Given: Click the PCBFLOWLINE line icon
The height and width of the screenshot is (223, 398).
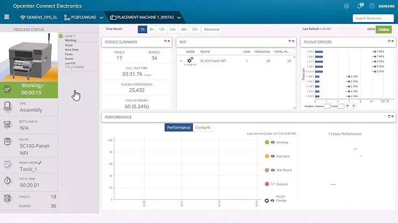Looking at the screenshot, I should 67,18.
